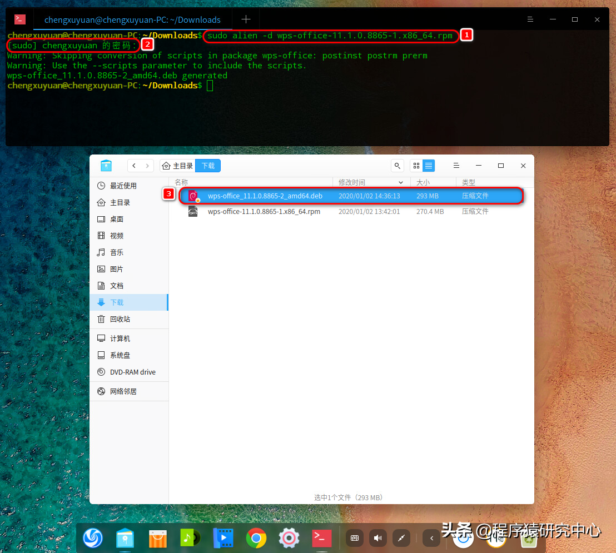Image resolution: width=616 pixels, height=553 pixels.
Task: Click 293 MB size cell of deb file
Action: [x=428, y=196]
